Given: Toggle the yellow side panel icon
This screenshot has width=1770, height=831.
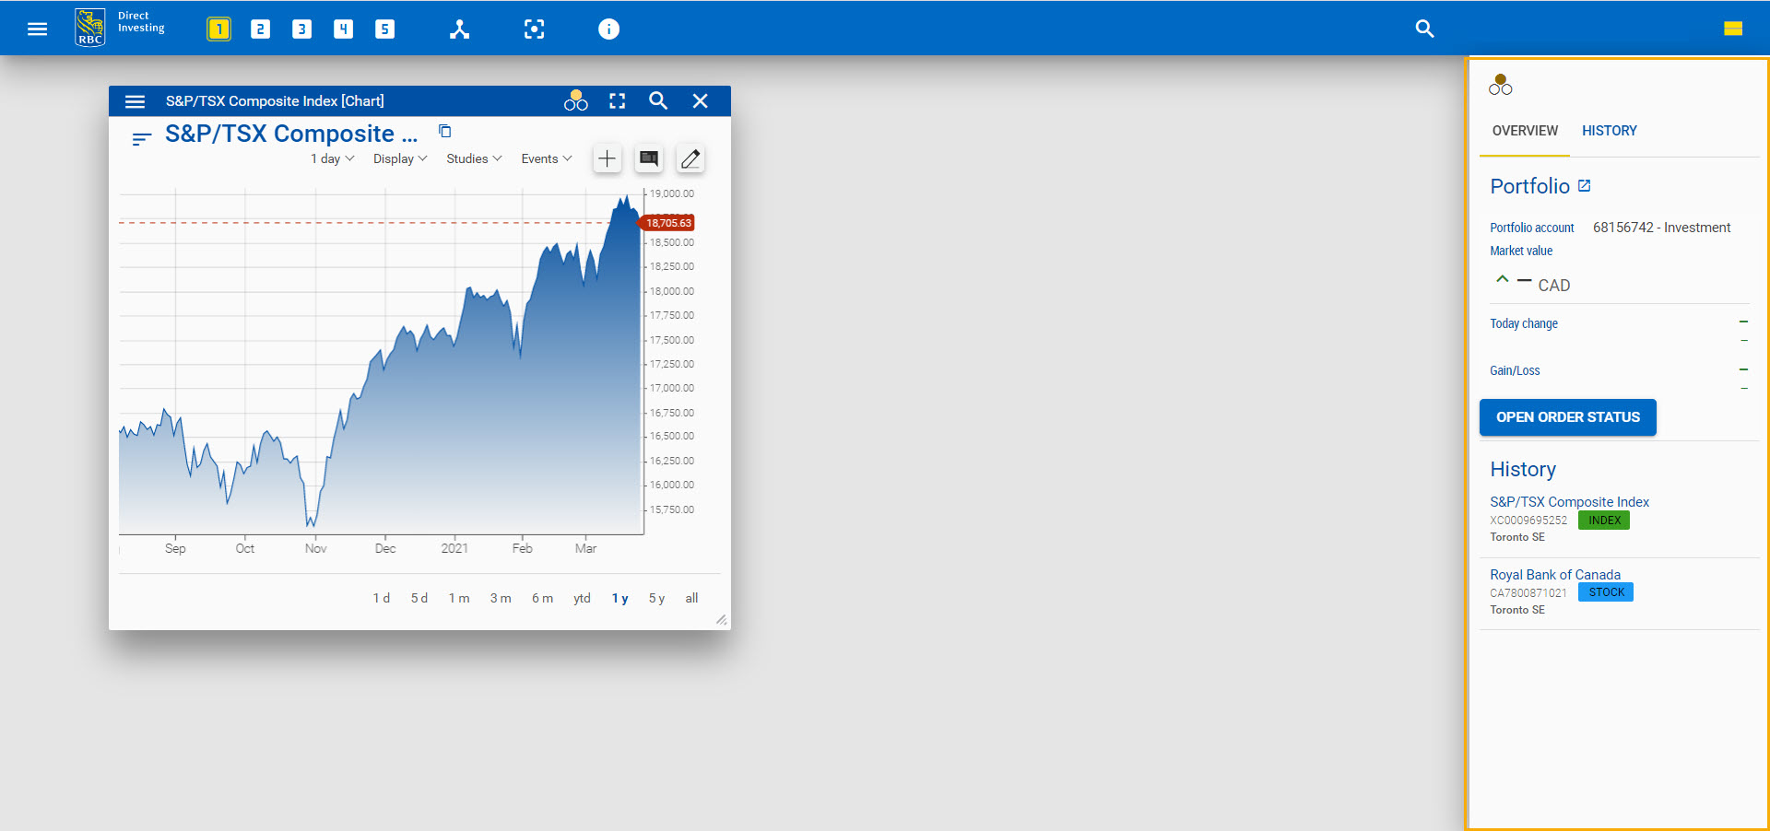Looking at the screenshot, I should 1732,29.
